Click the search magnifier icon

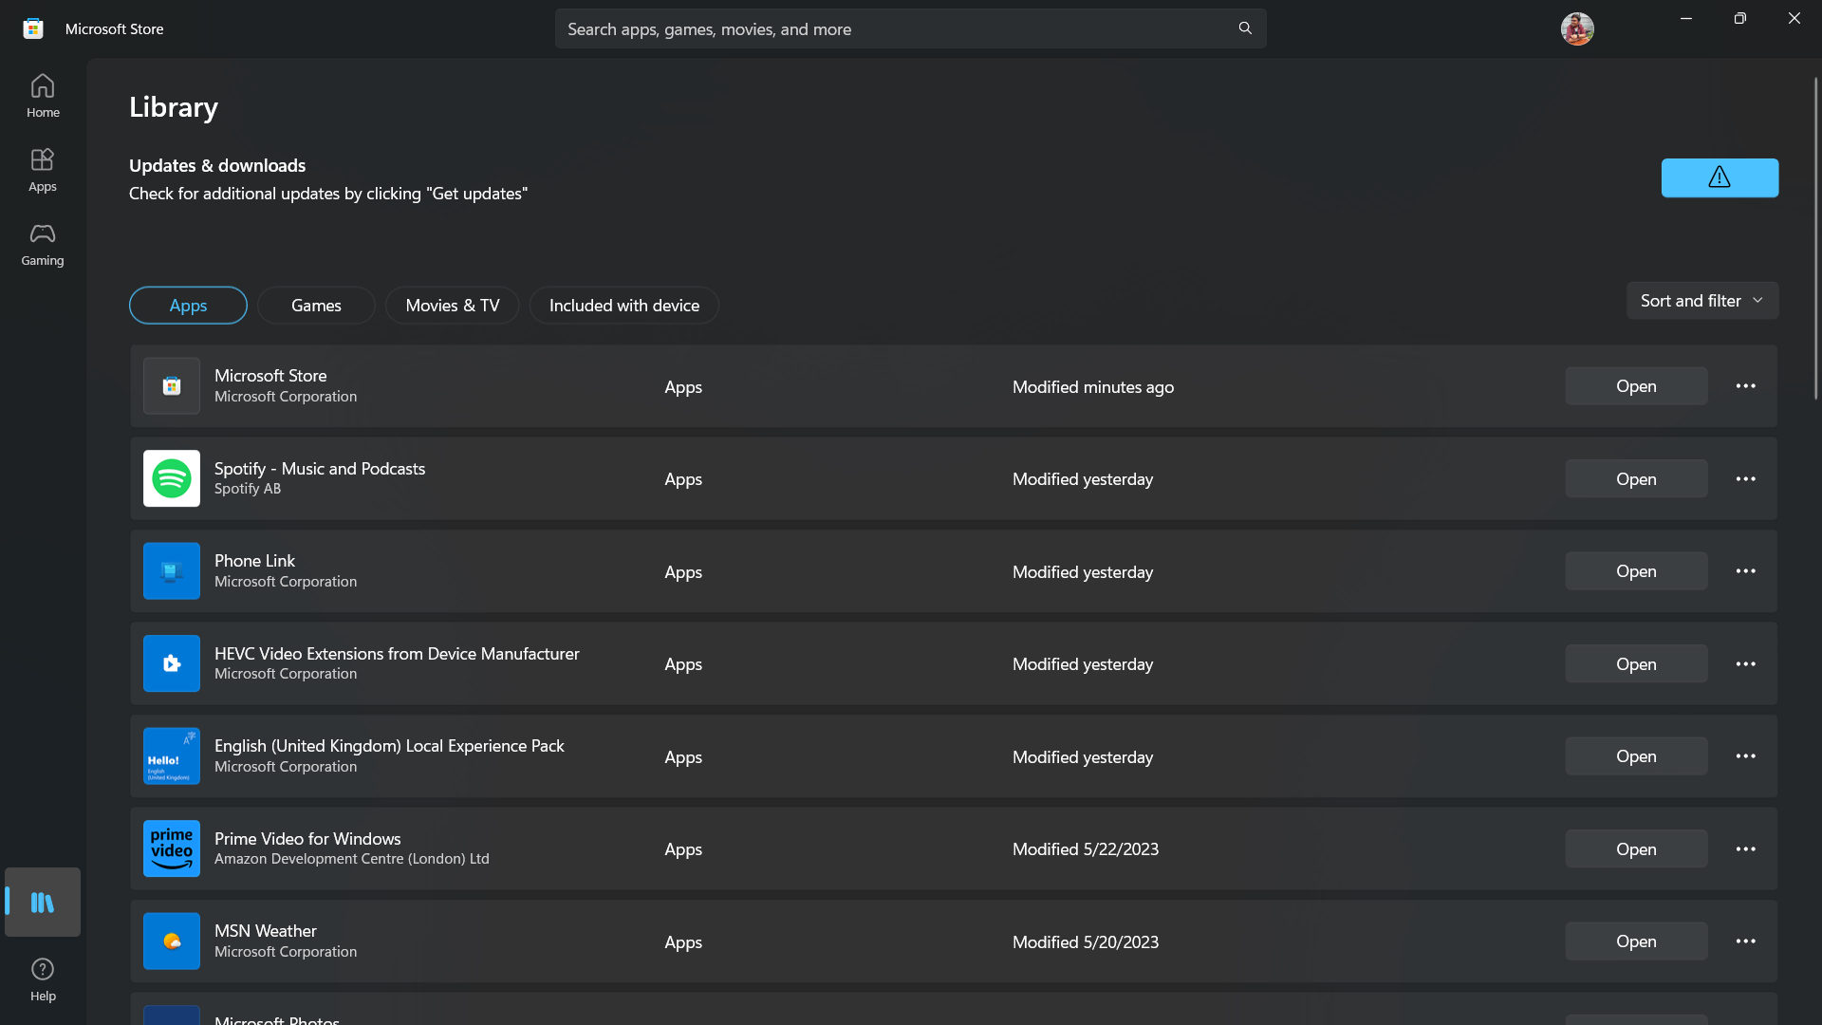pos(1245,28)
